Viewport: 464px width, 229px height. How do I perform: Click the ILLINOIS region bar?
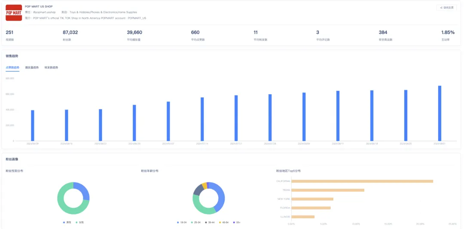click(x=303, y=217)
